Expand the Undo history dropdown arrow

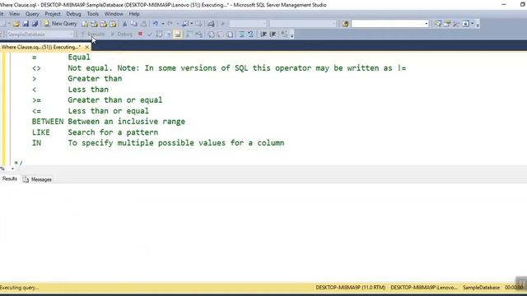click(x=163, y=24)
